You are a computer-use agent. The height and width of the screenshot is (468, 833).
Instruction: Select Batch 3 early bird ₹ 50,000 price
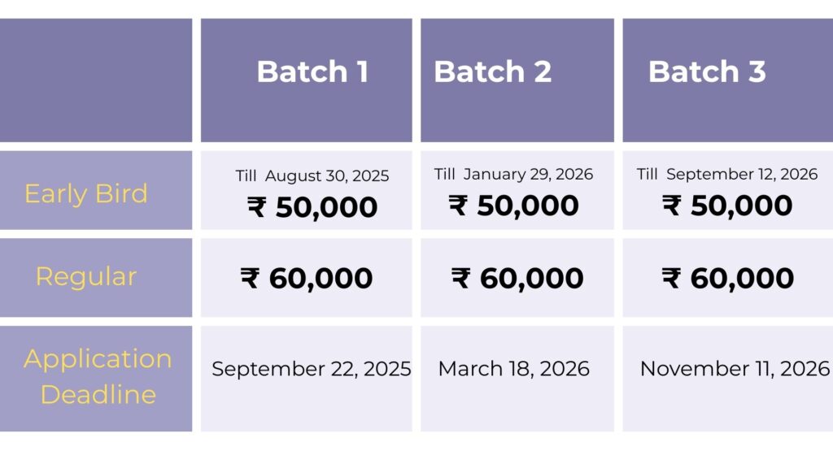[726, 206]
